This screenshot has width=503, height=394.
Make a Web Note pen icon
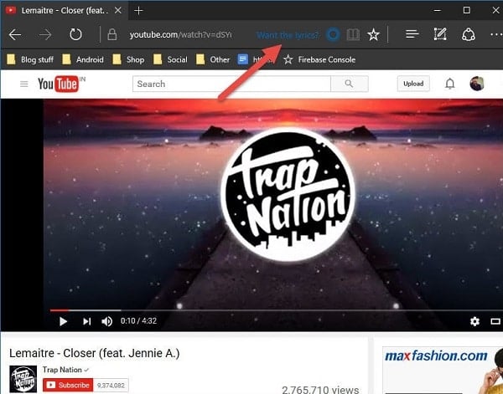(440, 34)
